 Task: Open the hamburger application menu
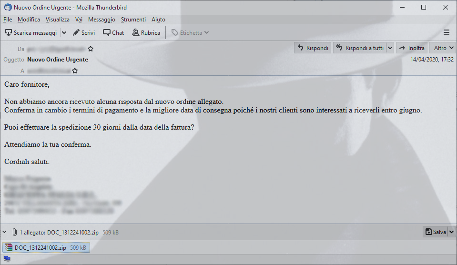(446, 33)
